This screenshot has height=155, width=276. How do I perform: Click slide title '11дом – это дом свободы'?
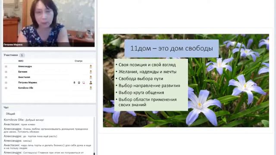[172, 48]
